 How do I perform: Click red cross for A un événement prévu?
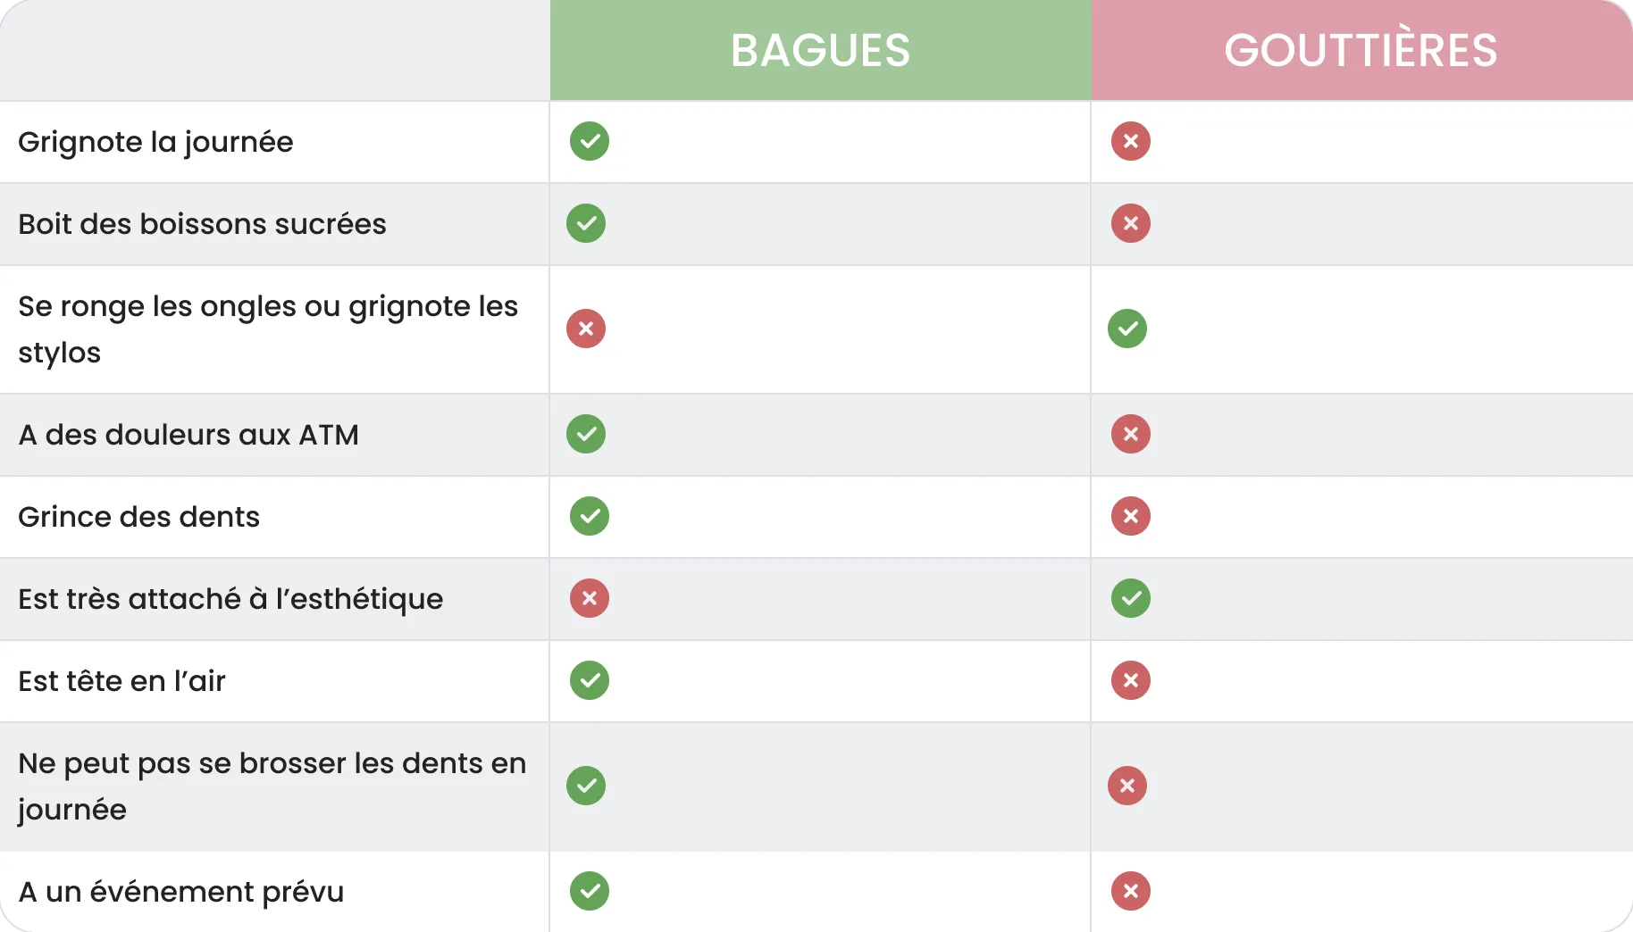[x=1130, y=891]
